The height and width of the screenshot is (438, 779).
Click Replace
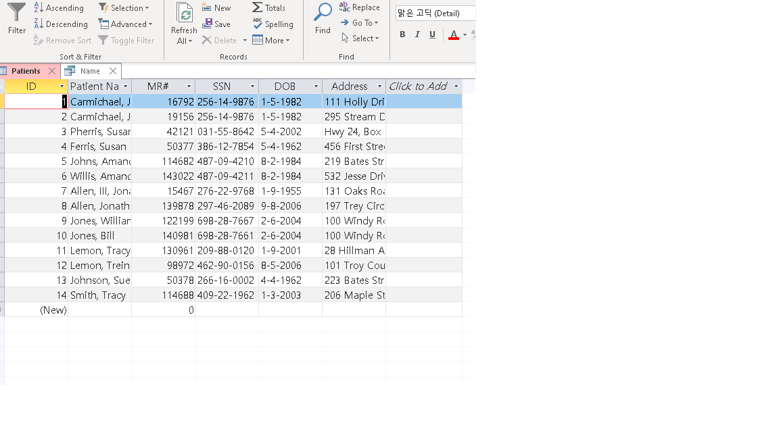(360, 7)
